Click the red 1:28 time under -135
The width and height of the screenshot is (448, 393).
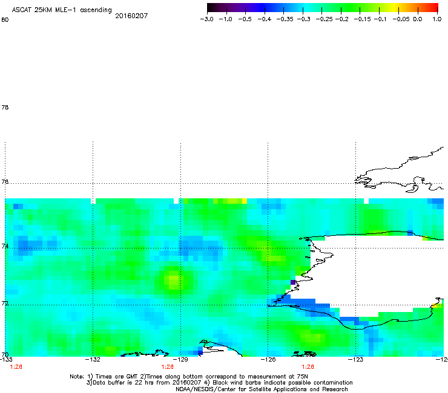[16, 367]
